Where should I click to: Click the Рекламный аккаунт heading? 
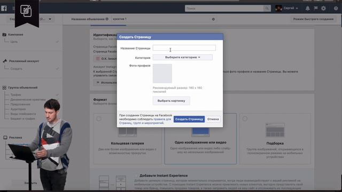(x=24, y=61)
